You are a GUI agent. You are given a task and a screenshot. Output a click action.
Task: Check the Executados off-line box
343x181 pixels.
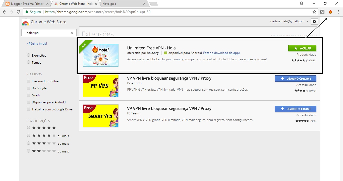pos(28,81)
